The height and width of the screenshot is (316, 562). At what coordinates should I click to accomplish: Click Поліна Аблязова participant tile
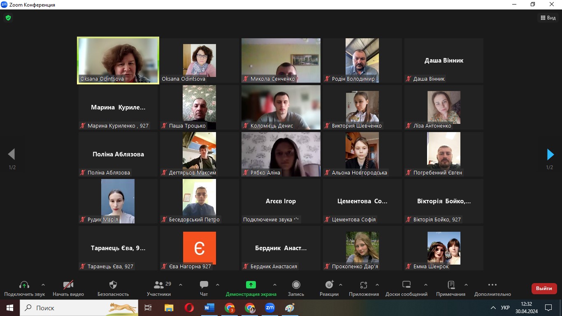click(x=118, y=154)
